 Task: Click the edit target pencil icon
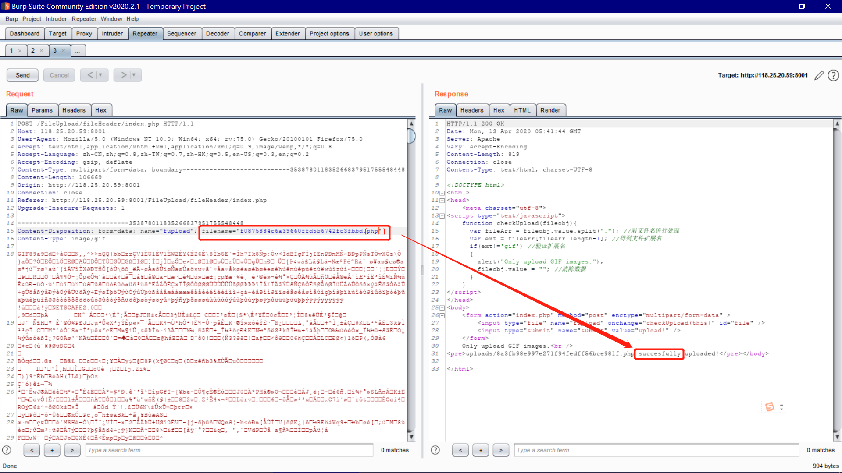819,75
